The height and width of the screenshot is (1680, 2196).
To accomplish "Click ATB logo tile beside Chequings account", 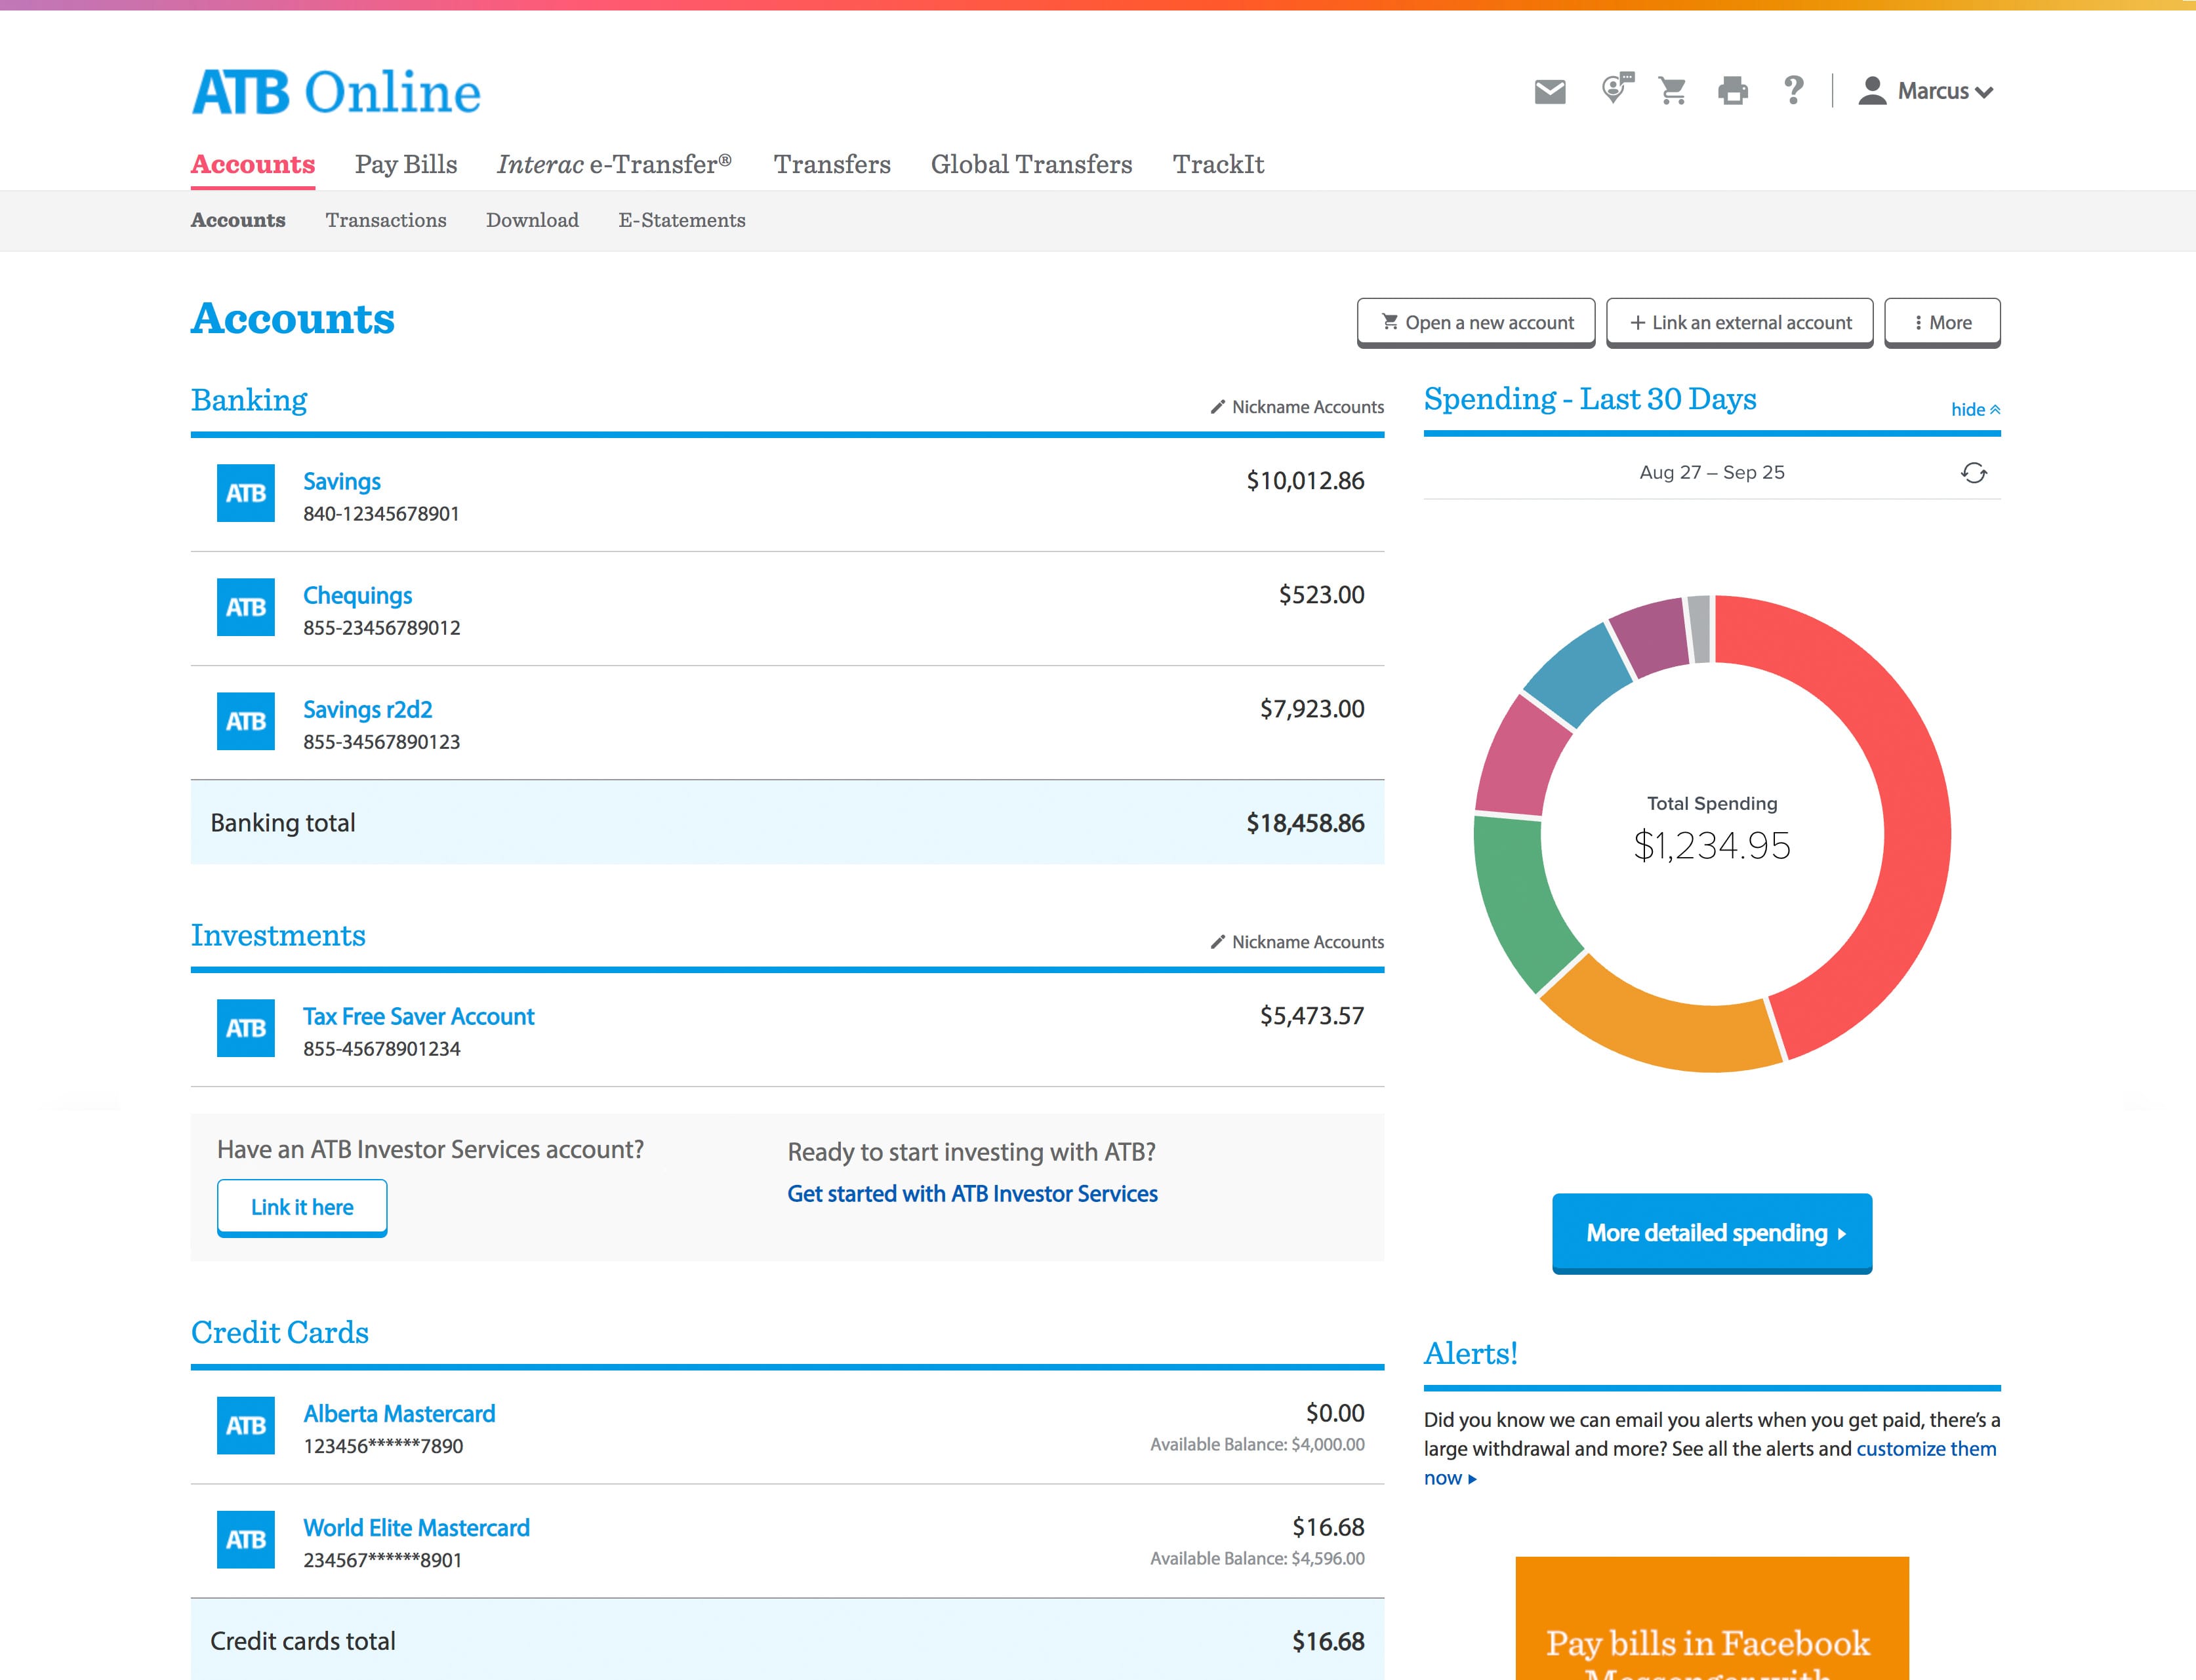I will click(246, 607).
